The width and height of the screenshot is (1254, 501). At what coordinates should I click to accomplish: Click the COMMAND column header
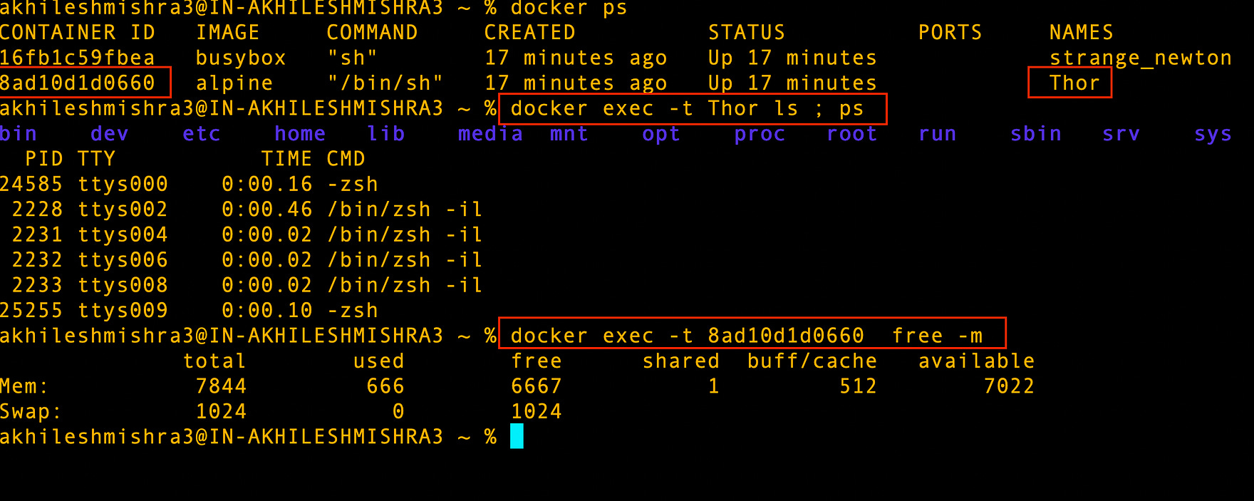[x=372, y=32]
